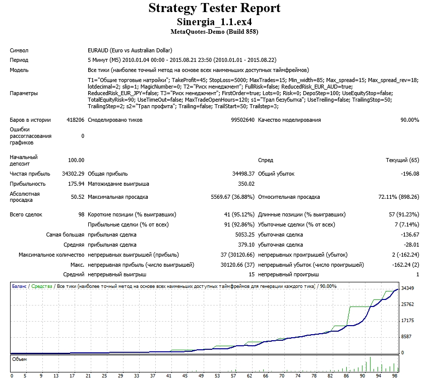Click the 'Качество моделирования' label
This screenshot has width=429, height=382.
click(x=289, y=120)
